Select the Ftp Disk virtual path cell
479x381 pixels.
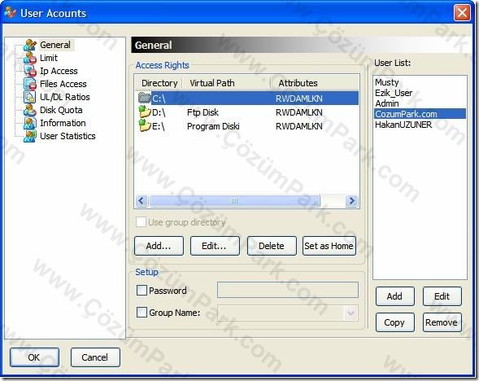point(202,112)
